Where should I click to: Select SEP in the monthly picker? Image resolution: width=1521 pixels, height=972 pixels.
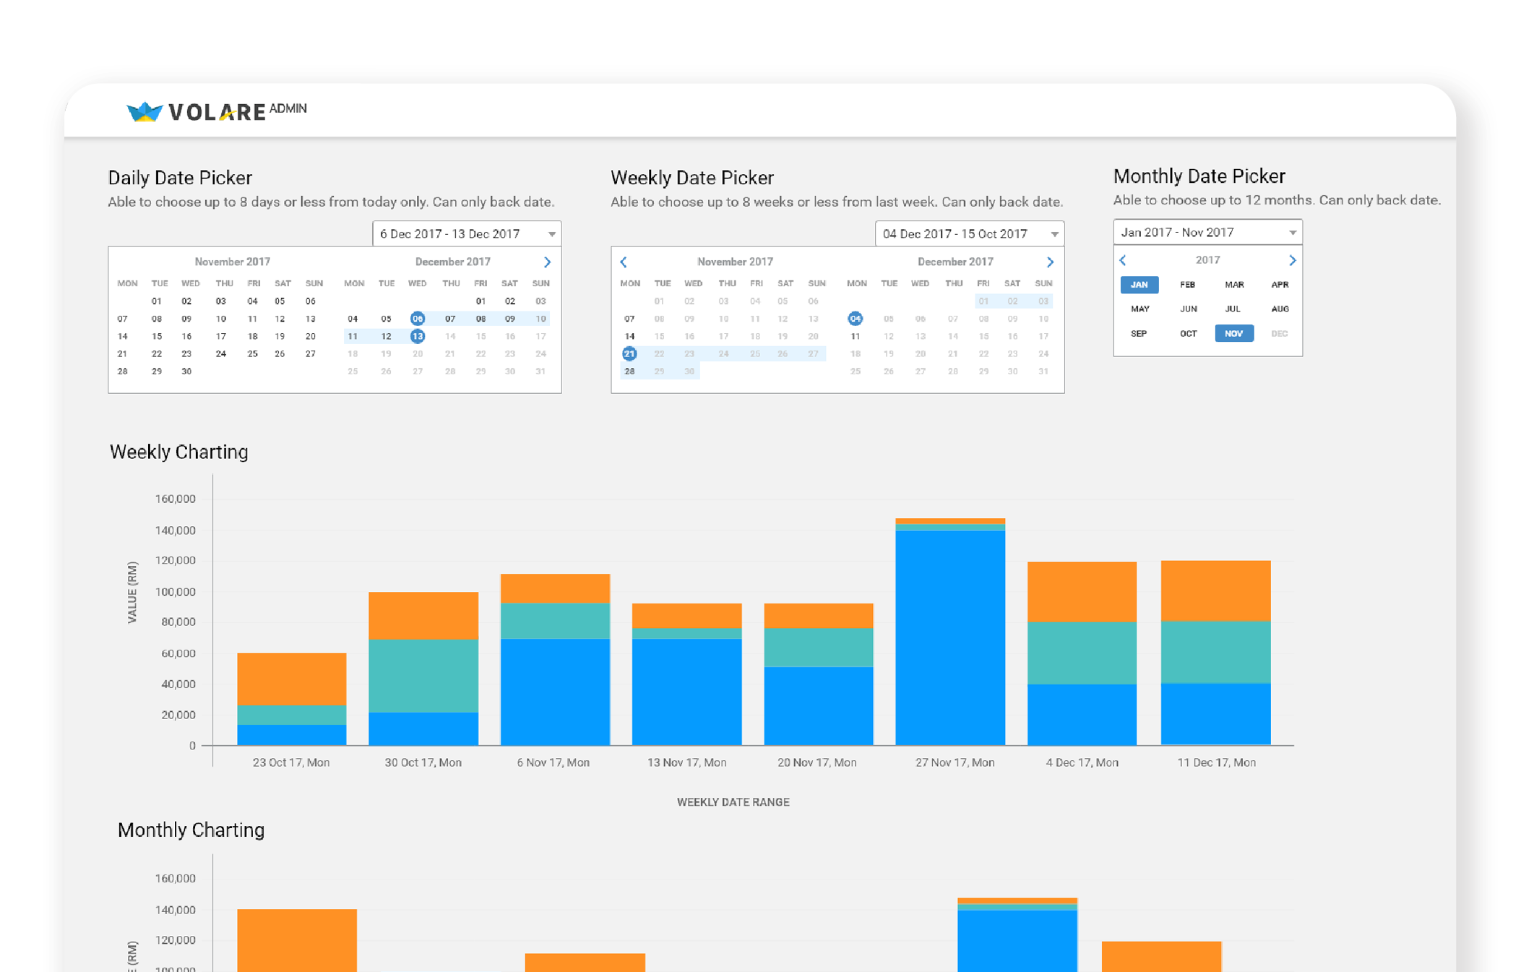pyautogui.click(x=1139, y=333)
